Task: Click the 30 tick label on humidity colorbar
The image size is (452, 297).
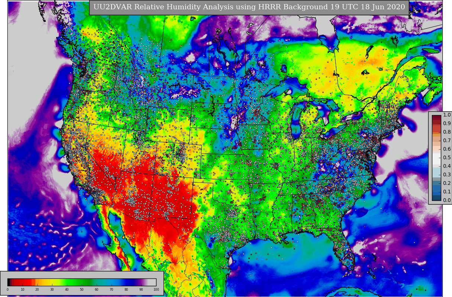Action: [x=52, y=290]
